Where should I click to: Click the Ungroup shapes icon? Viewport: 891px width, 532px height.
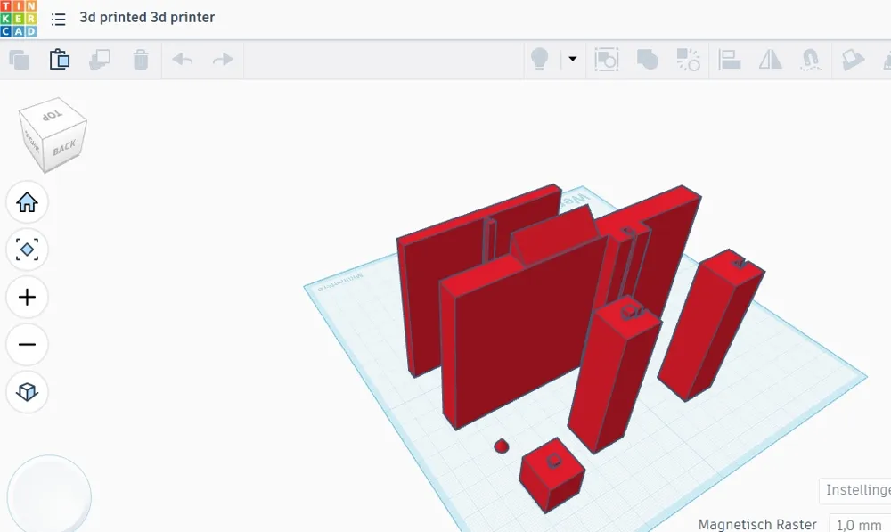[x=688, y=60]
